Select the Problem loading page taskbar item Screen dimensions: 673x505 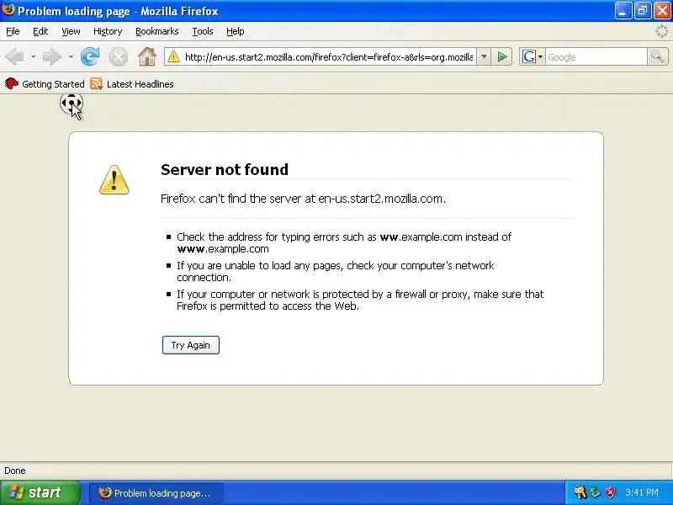(x=156, y=493)
